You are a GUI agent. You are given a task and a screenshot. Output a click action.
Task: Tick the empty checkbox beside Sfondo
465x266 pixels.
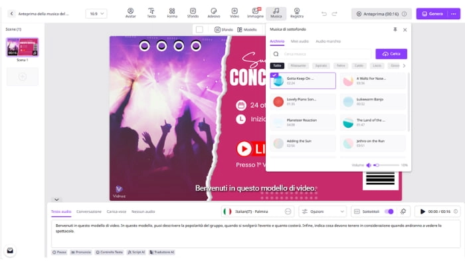click(199, 30)
